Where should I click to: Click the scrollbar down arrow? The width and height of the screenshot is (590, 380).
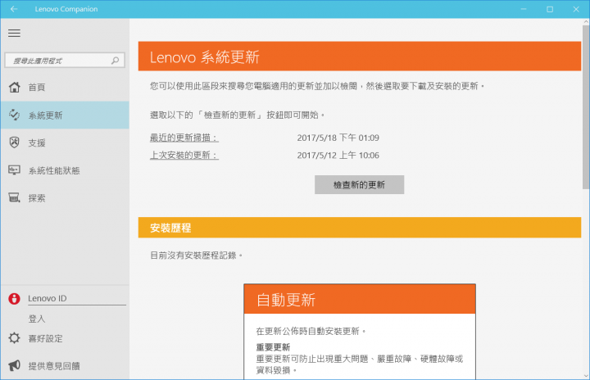point(585,376)
